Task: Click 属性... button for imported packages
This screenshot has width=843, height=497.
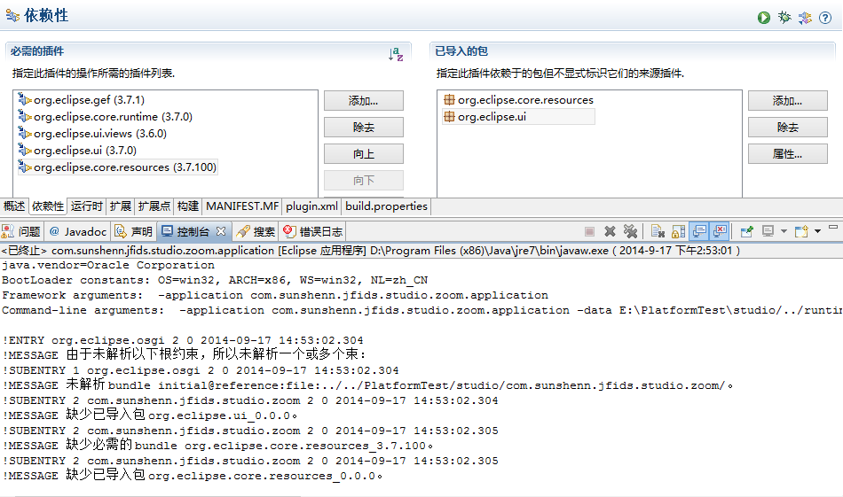Action: (787, 154)
